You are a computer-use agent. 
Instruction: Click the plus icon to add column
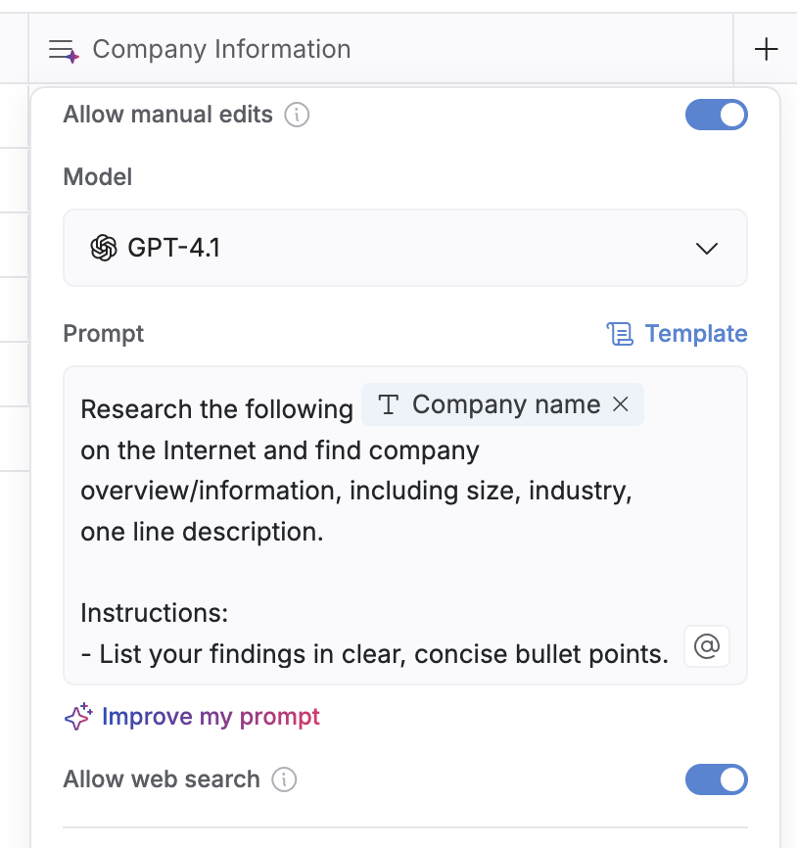coord(766,49)
